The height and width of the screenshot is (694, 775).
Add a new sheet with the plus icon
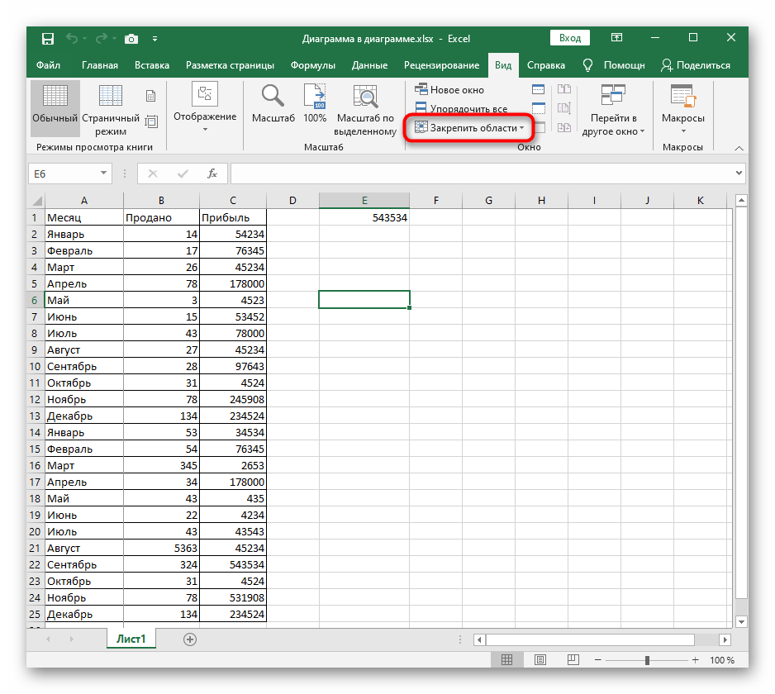(190, 639)
